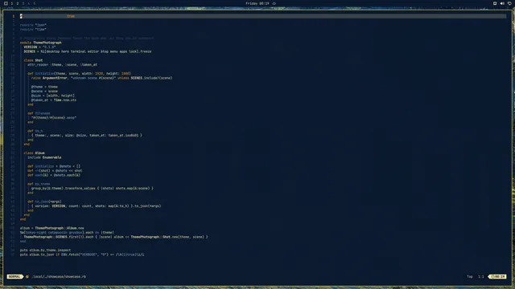
Task: Click the @taken_at = Time.now.utc line
Action: 54,100
